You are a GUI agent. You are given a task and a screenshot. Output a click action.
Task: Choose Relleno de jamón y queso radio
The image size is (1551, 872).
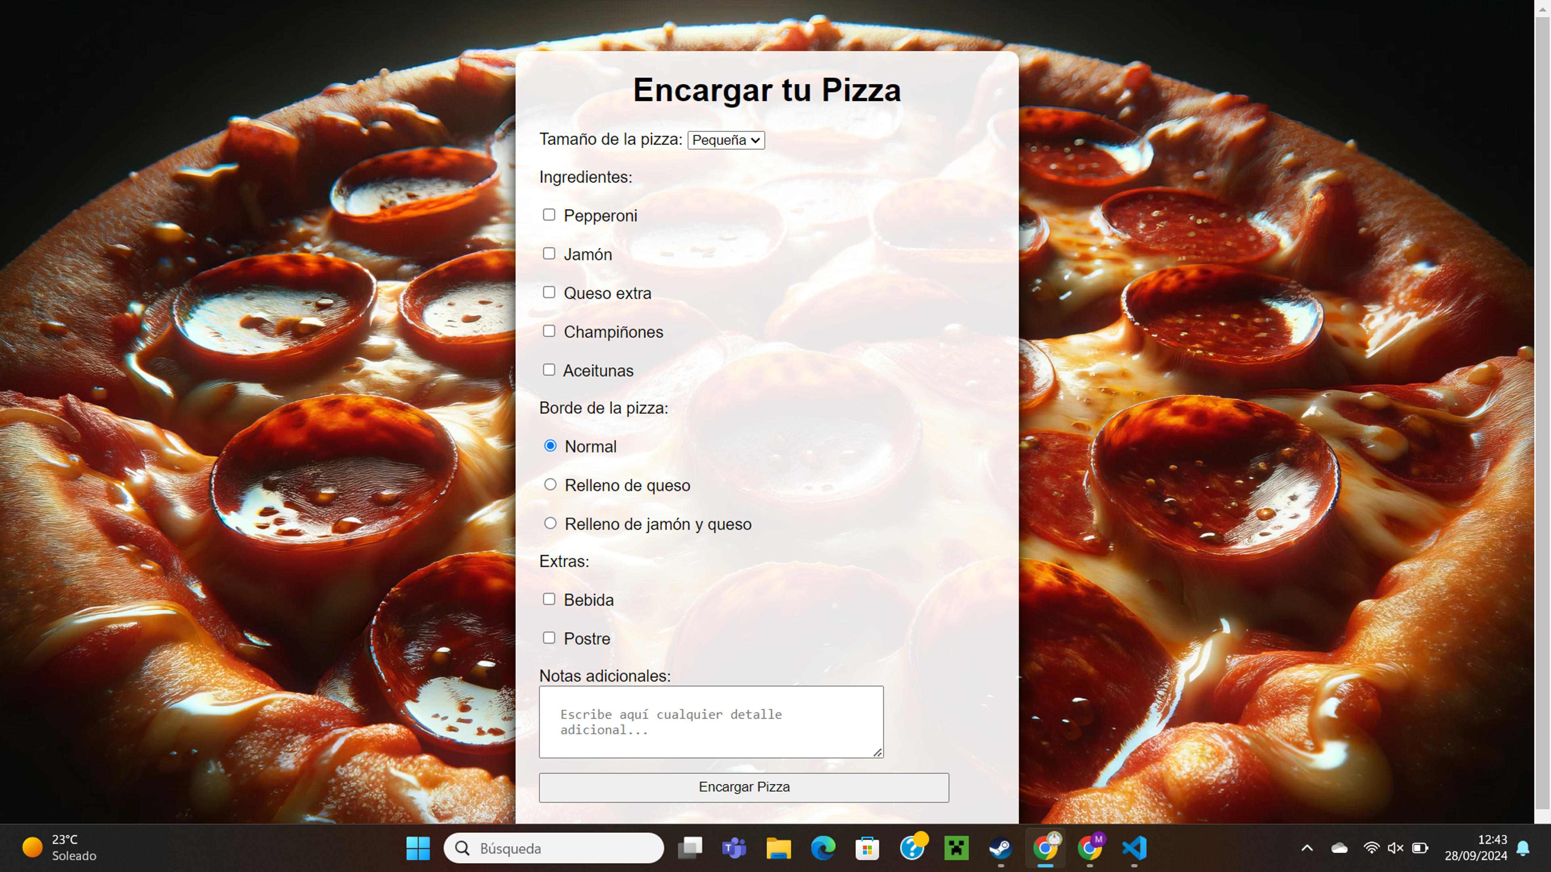coord(550,523)
